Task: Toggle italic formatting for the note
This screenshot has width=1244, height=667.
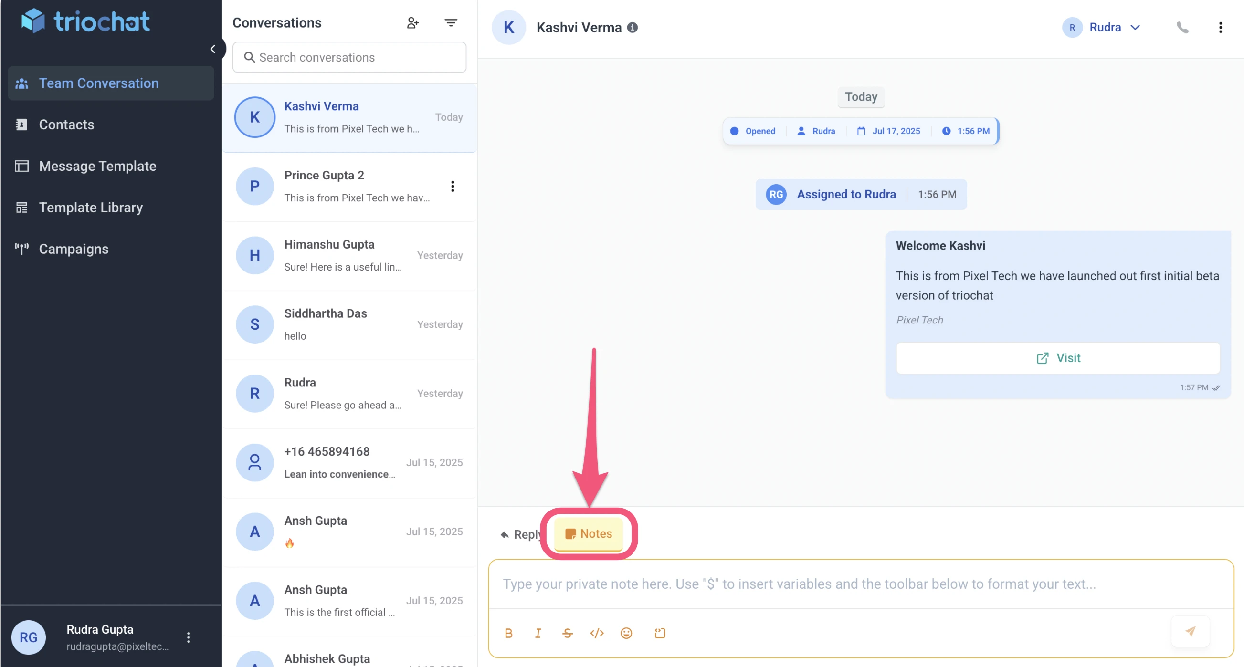Action: [x=538, y=633]
